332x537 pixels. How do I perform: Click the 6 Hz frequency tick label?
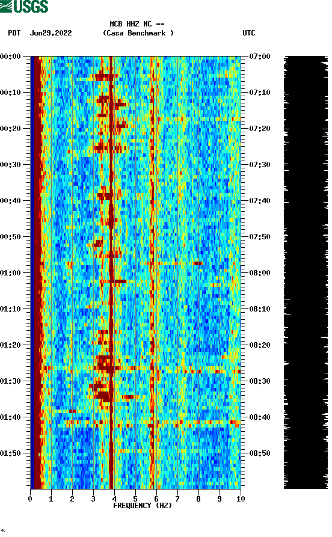click(156, 499)
